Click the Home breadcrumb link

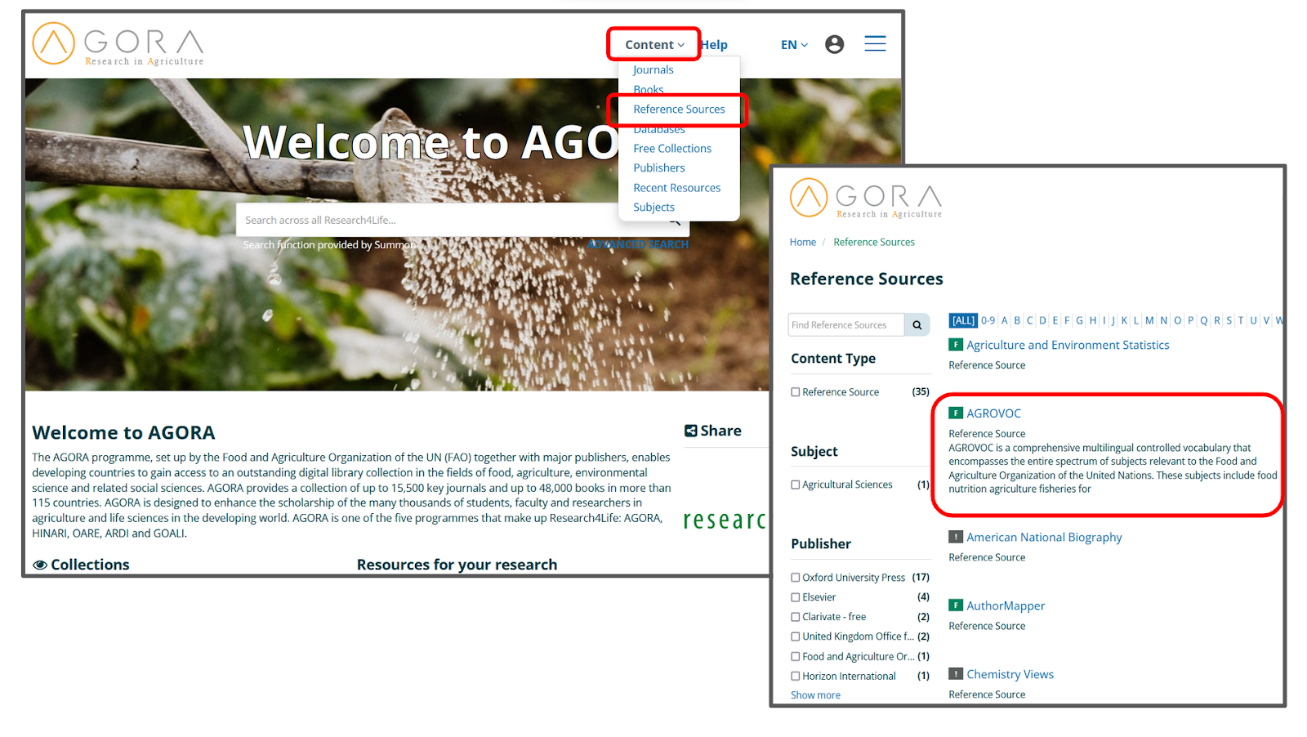click(x=803, y=243)
